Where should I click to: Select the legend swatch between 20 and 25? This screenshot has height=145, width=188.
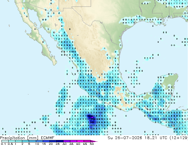click(x=53, y=141)
